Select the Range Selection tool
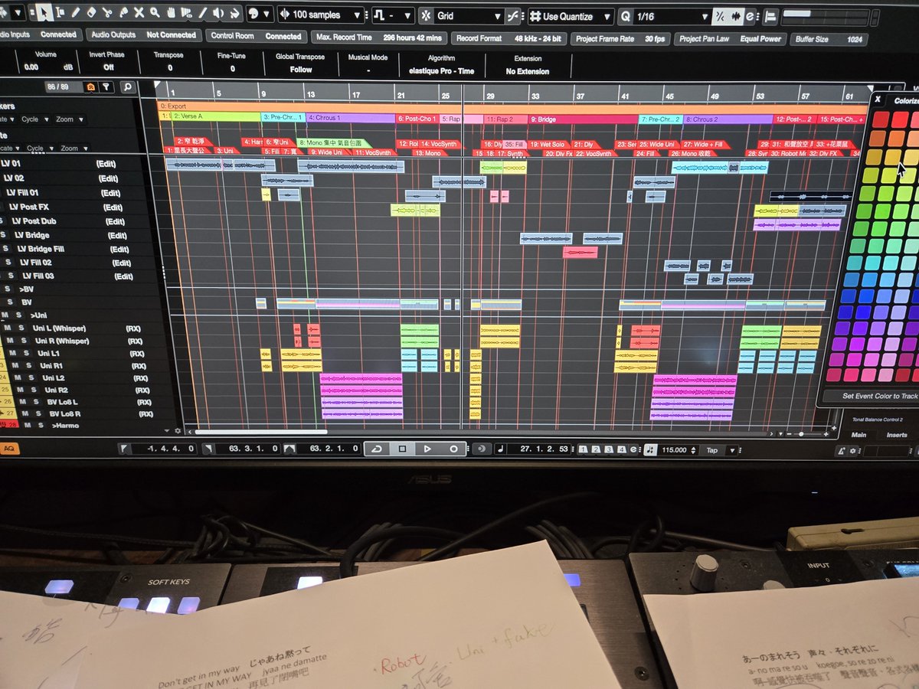Image resolution: width=919 pixels, height=689 pixels. tap(60, 12)
